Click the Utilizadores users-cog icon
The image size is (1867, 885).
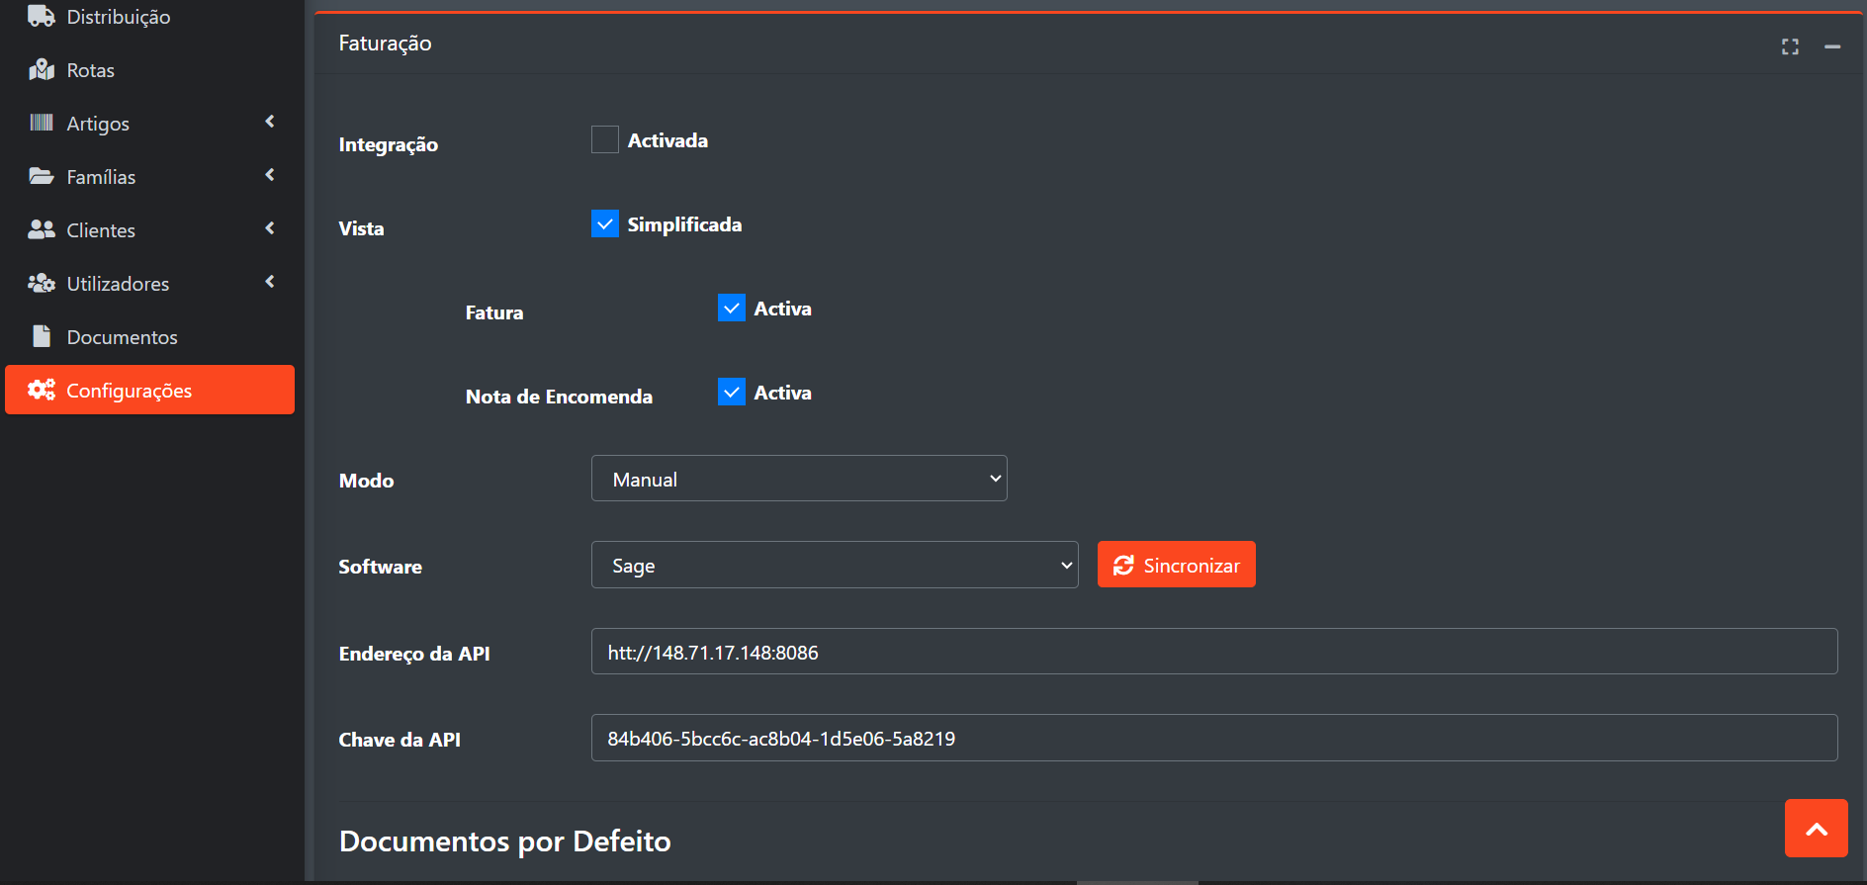42,284
